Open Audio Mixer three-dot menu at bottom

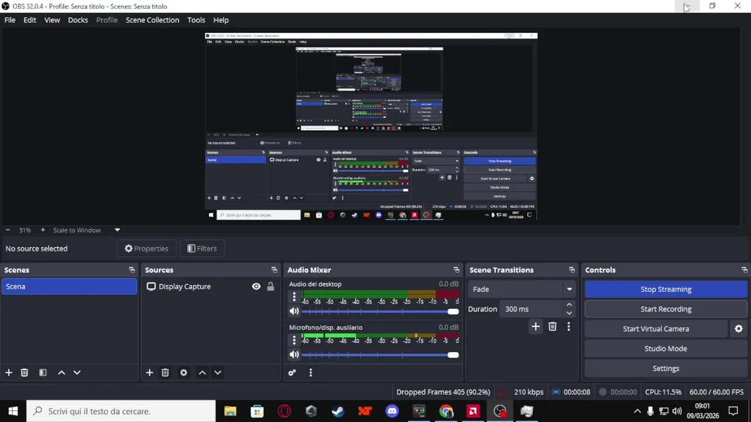pos(310,372)
